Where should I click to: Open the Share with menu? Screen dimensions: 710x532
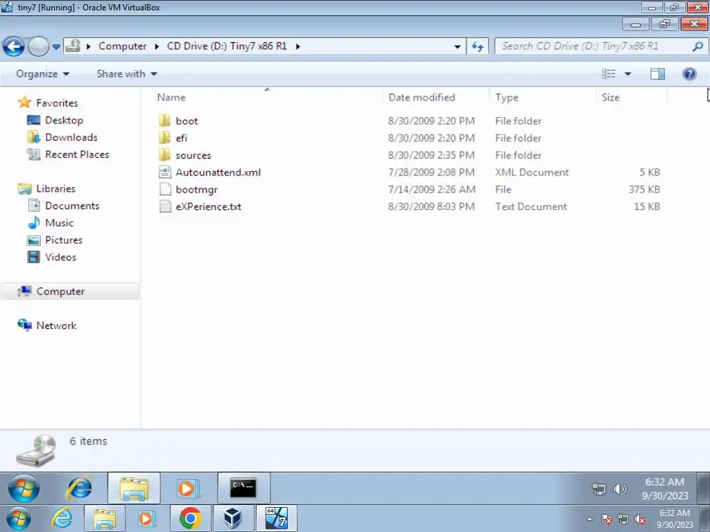pyautogui.click(x=127, y=73)
